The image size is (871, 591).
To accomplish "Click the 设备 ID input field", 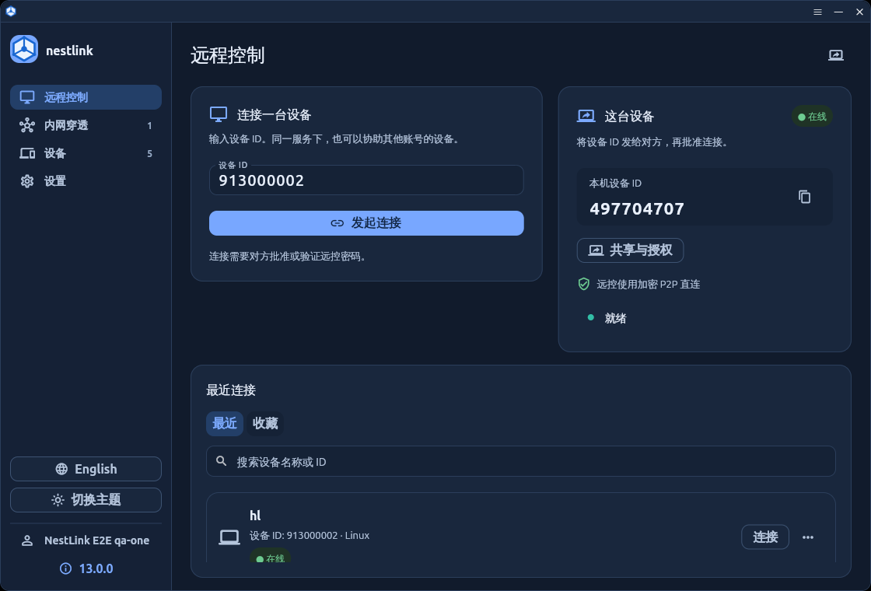I will tap(366, 180).
